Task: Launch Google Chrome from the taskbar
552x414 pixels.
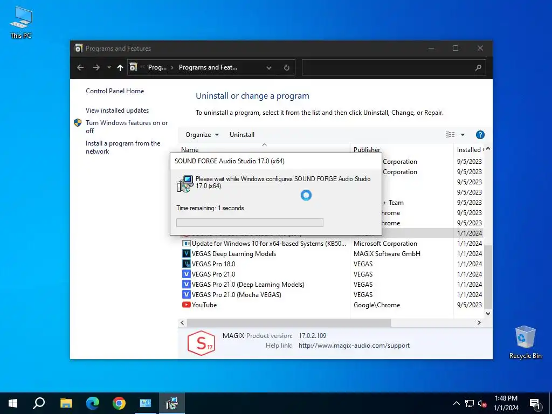Action: tap(119, 403)
